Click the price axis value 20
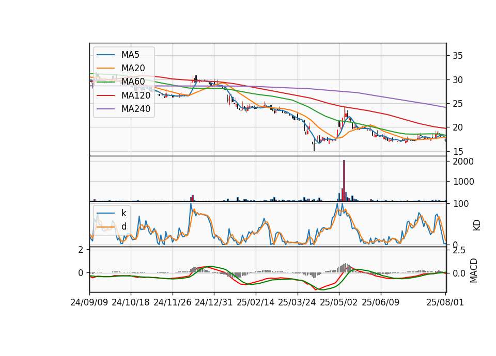The width and height of the screenshot is (496, 356). [457, 127]
